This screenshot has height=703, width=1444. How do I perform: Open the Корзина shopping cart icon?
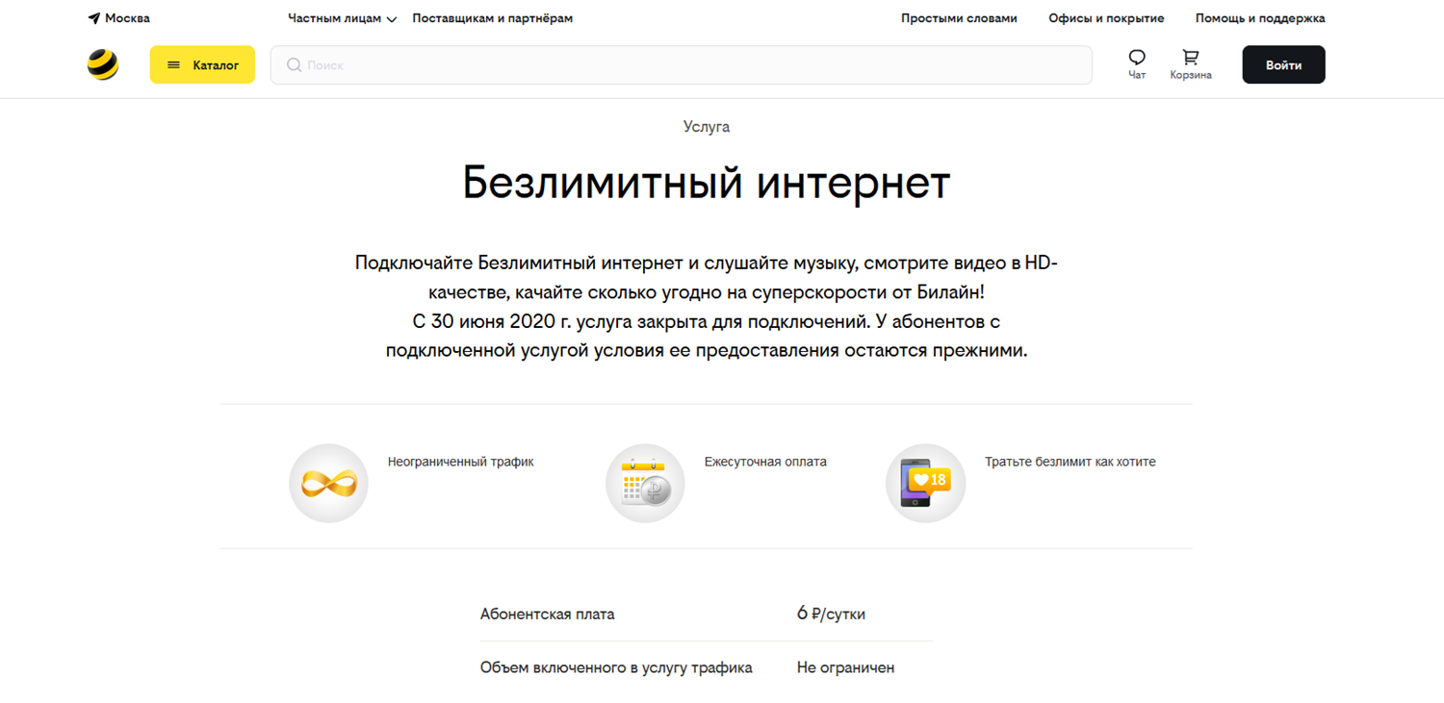(1191, 57)
